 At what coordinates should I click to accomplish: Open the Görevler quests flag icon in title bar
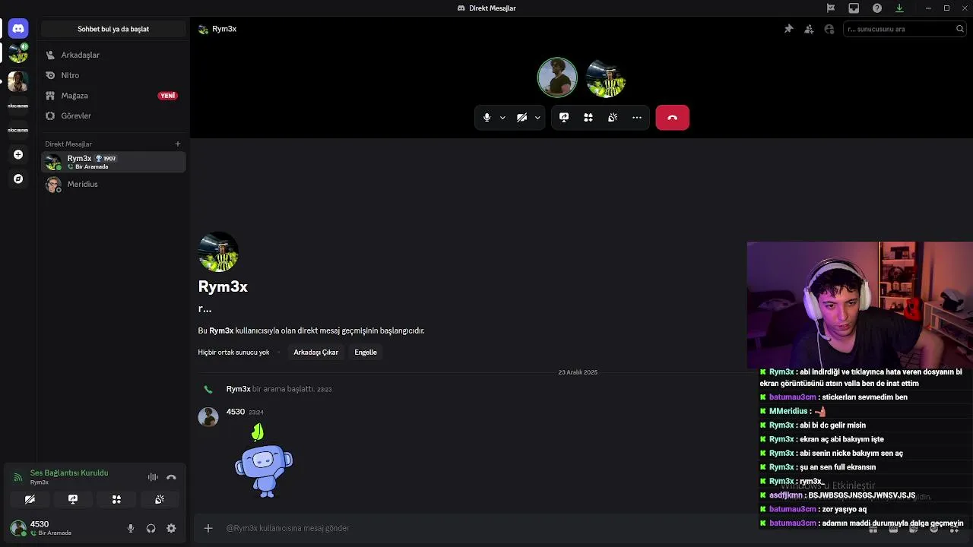coord(831,8)
